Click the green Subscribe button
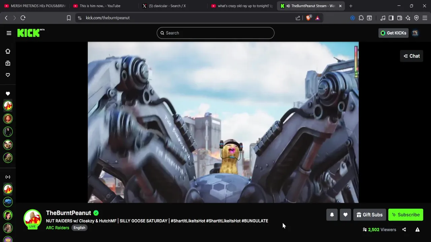Image resolution: width=431 pixels, height=242 pixels. pyautogui.click(x=406, y=215)
